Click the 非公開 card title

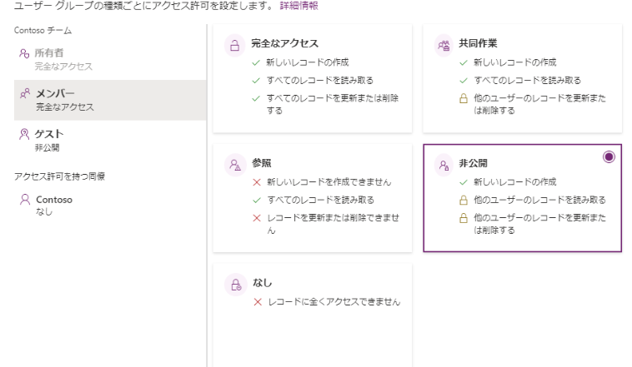click(x=474, y=163)
